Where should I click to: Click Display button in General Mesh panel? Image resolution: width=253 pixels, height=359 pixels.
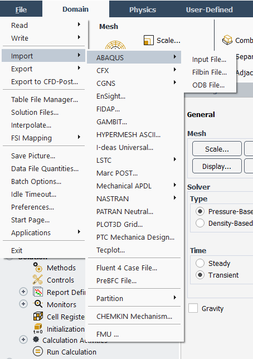tap(217, 166)
